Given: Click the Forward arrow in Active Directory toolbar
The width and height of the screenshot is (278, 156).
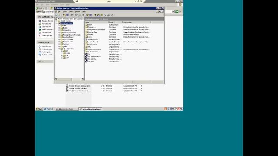Looking at the screenshot, I should point(60,15).
